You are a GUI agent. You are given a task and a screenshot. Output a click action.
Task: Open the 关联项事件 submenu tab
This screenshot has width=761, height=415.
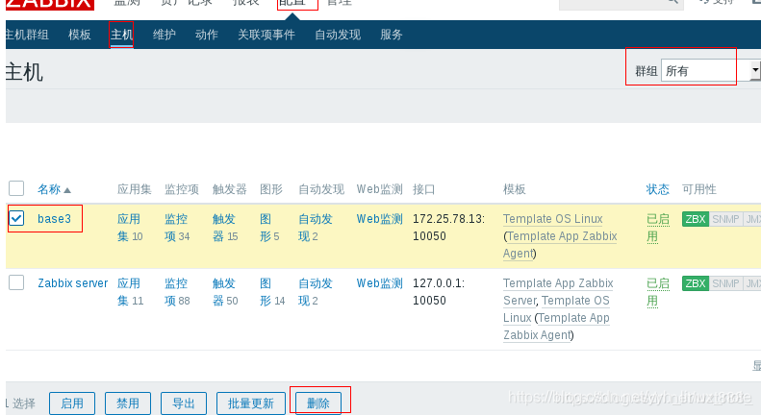[266, 35]
